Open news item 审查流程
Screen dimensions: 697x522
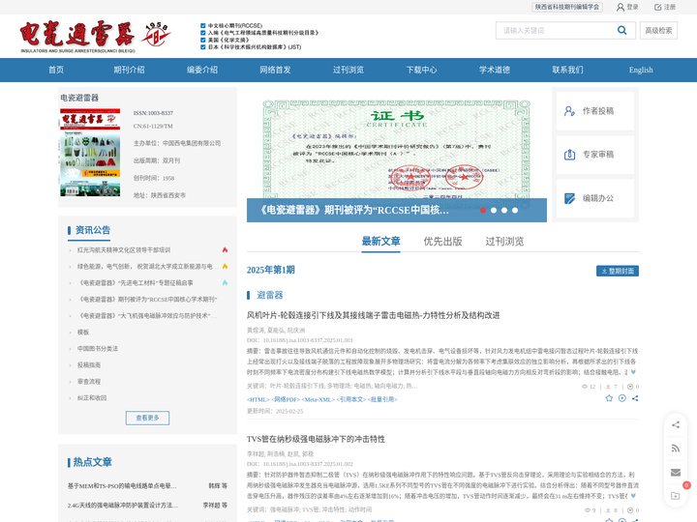(x=89, y=381)
